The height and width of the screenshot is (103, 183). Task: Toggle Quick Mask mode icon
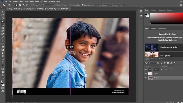3,88
